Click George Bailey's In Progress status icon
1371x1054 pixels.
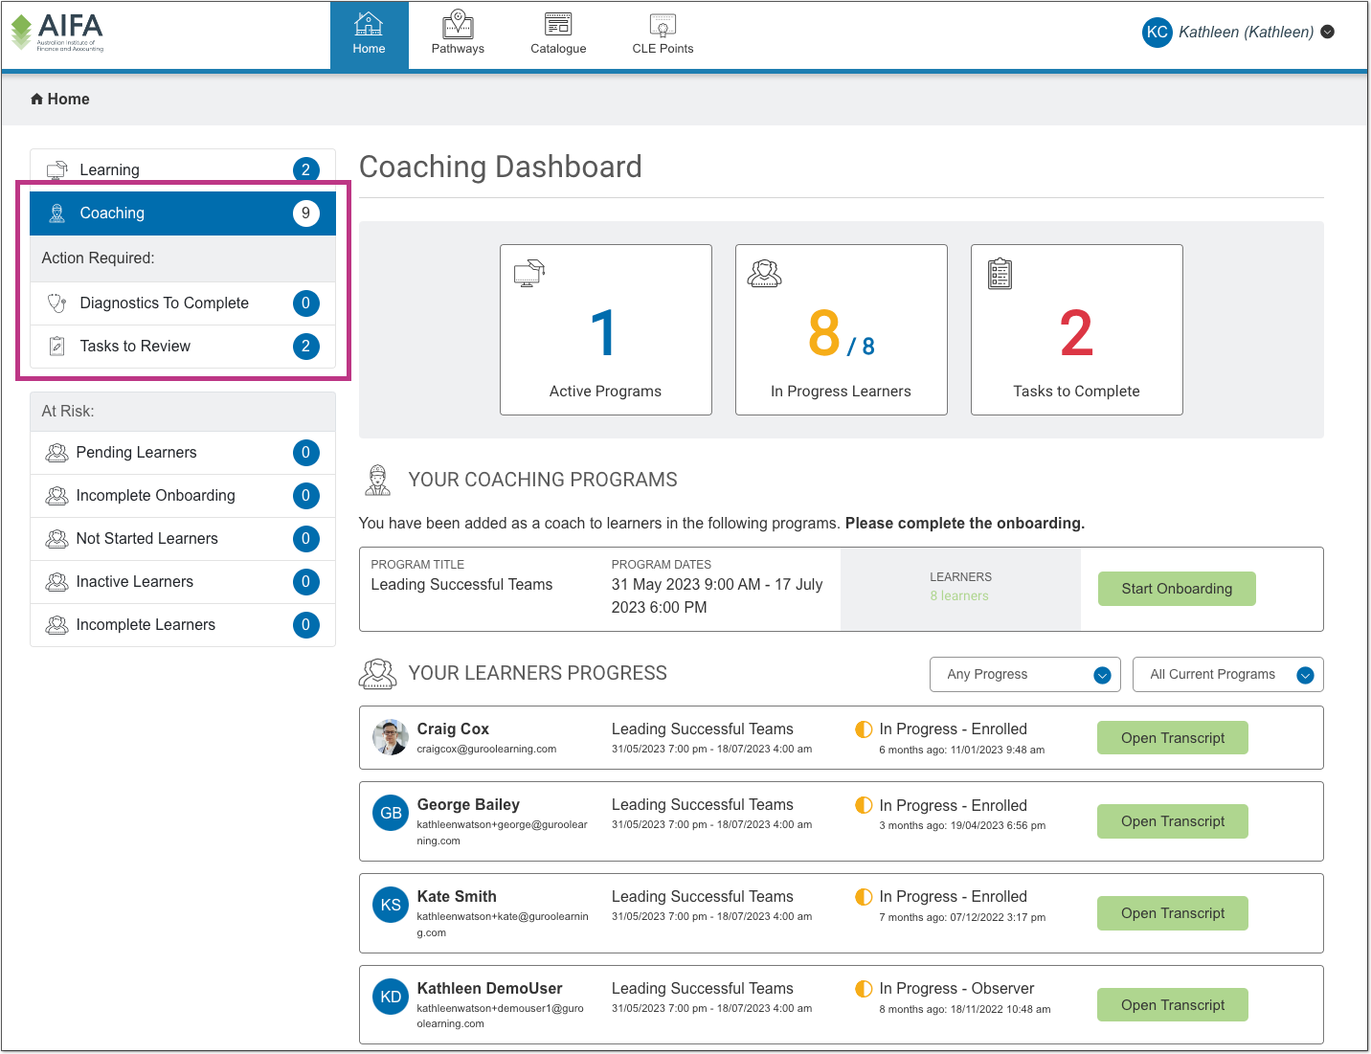point(864,805)
